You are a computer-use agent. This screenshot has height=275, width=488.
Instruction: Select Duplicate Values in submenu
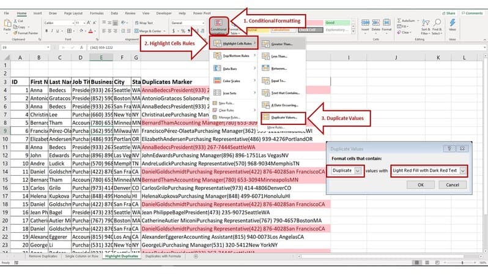tap(283, 118)
